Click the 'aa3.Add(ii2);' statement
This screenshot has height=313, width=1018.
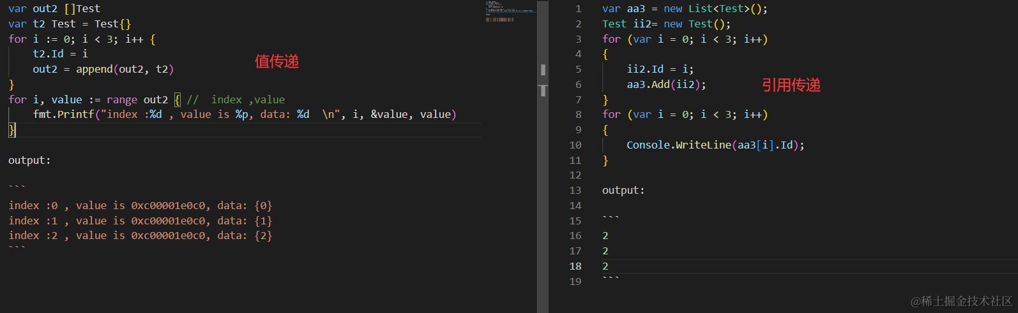[x=666, y=84]
